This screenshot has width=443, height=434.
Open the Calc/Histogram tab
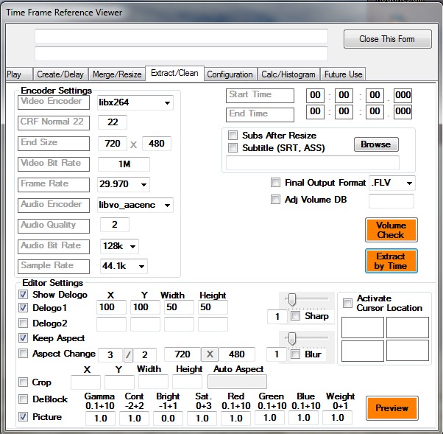pyautogui.click(x=288, y=74)
